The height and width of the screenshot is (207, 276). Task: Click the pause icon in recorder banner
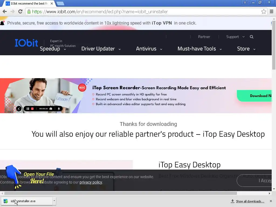tap(28, 109)
